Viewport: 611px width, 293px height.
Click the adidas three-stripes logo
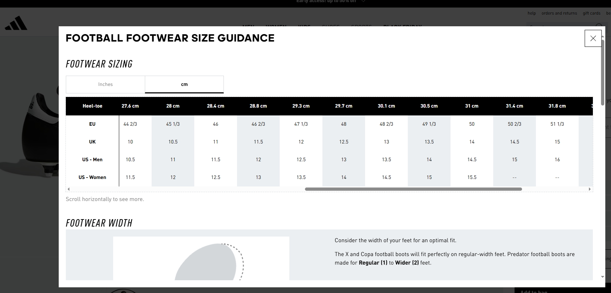16,23
